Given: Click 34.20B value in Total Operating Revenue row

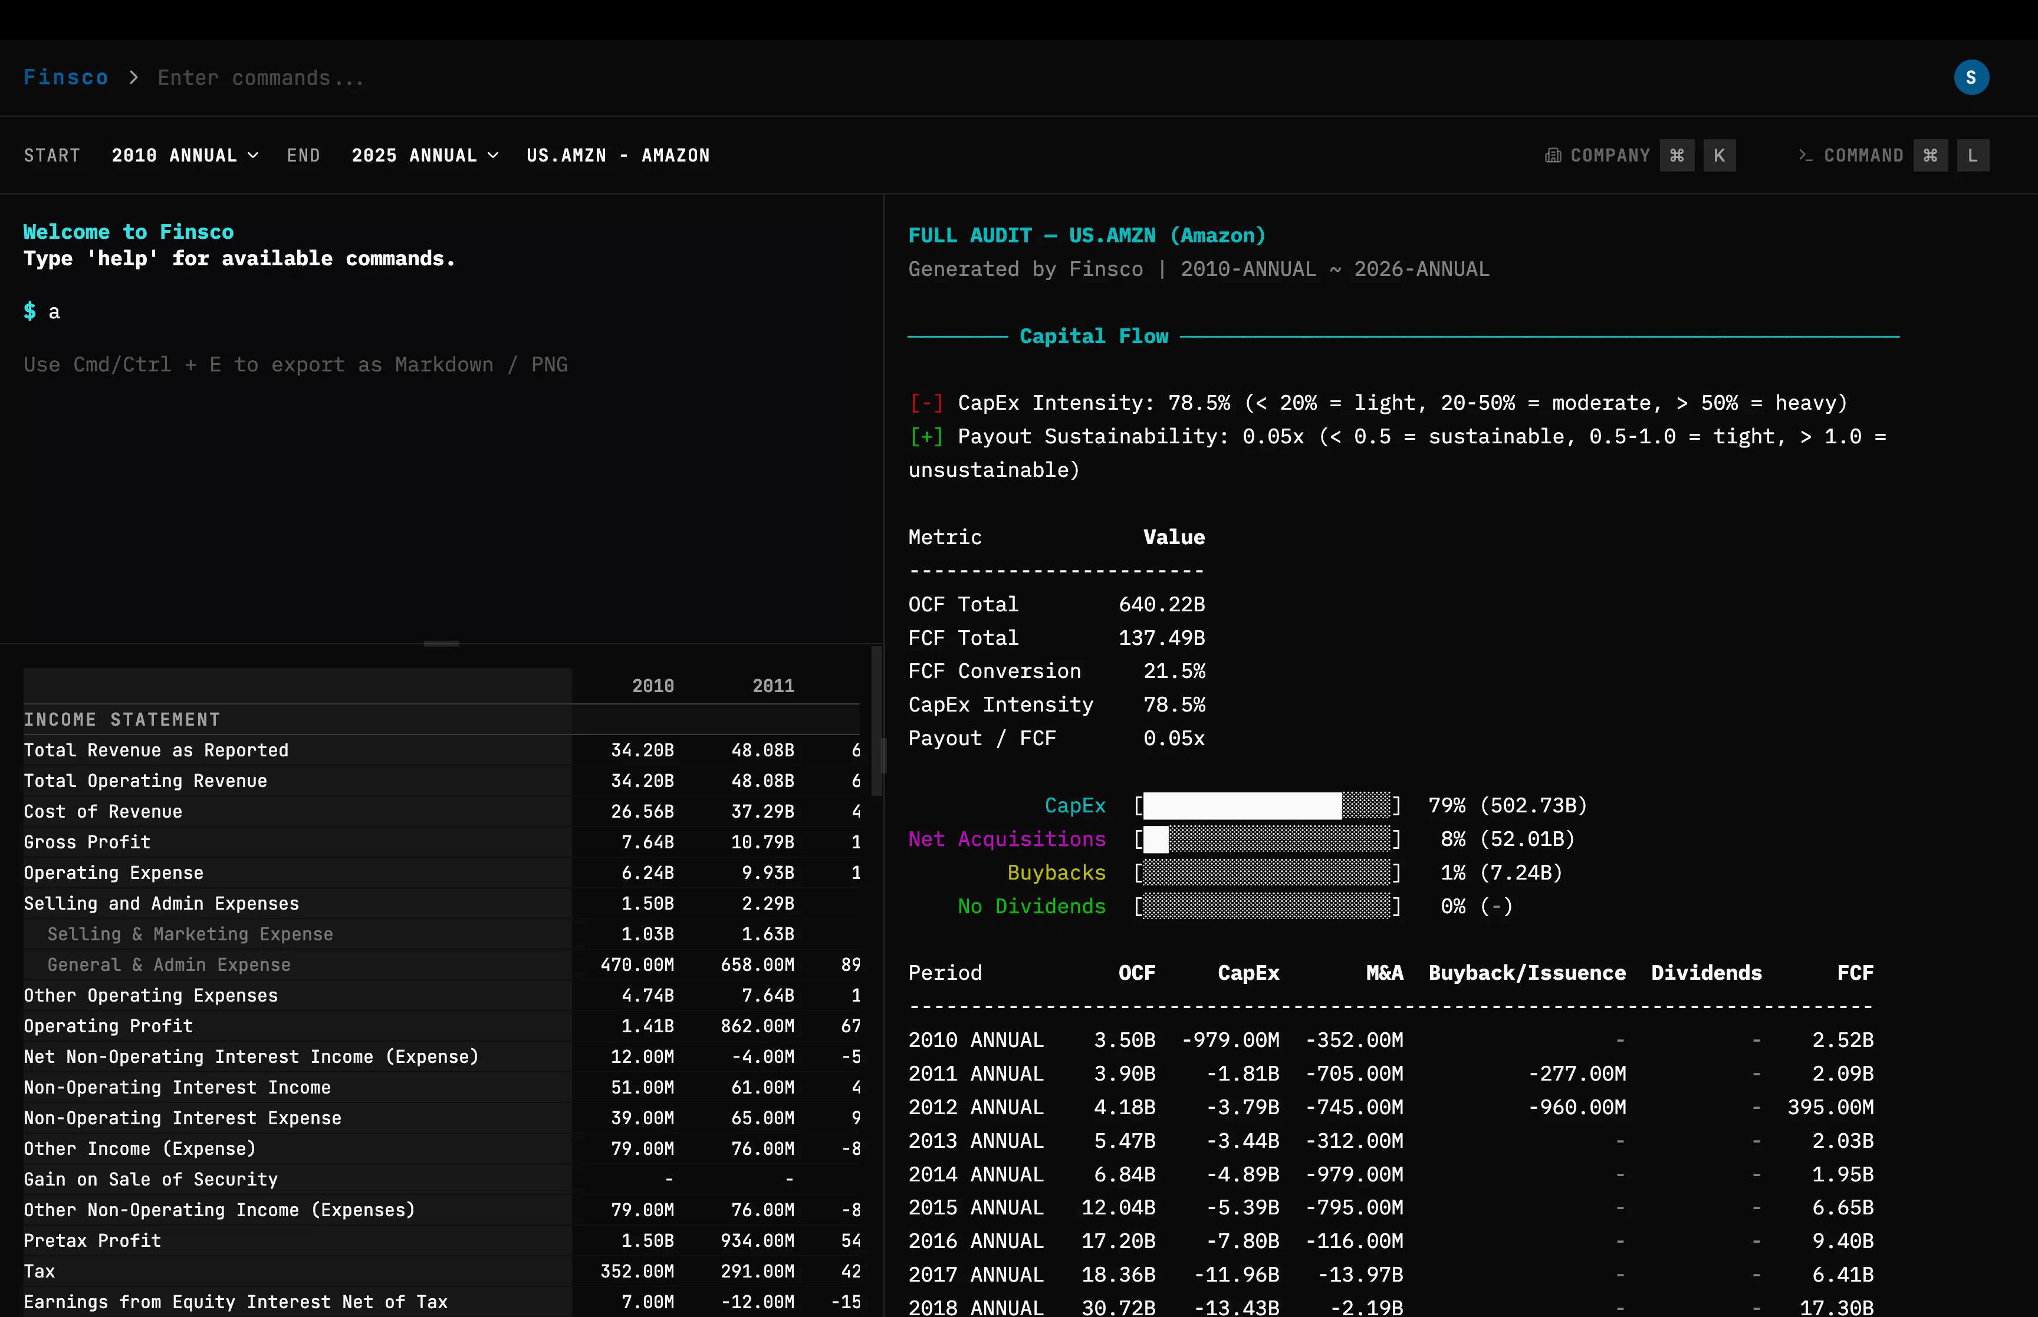Looking at the screenshot, I should 642,781.
